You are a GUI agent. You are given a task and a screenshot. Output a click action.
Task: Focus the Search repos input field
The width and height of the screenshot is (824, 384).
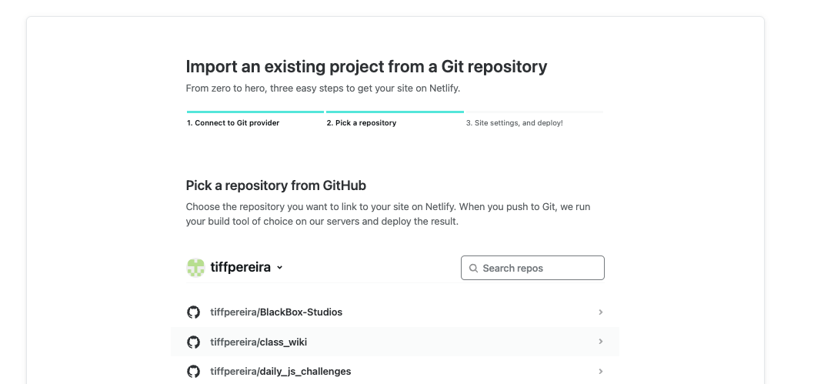pos(533,268)
